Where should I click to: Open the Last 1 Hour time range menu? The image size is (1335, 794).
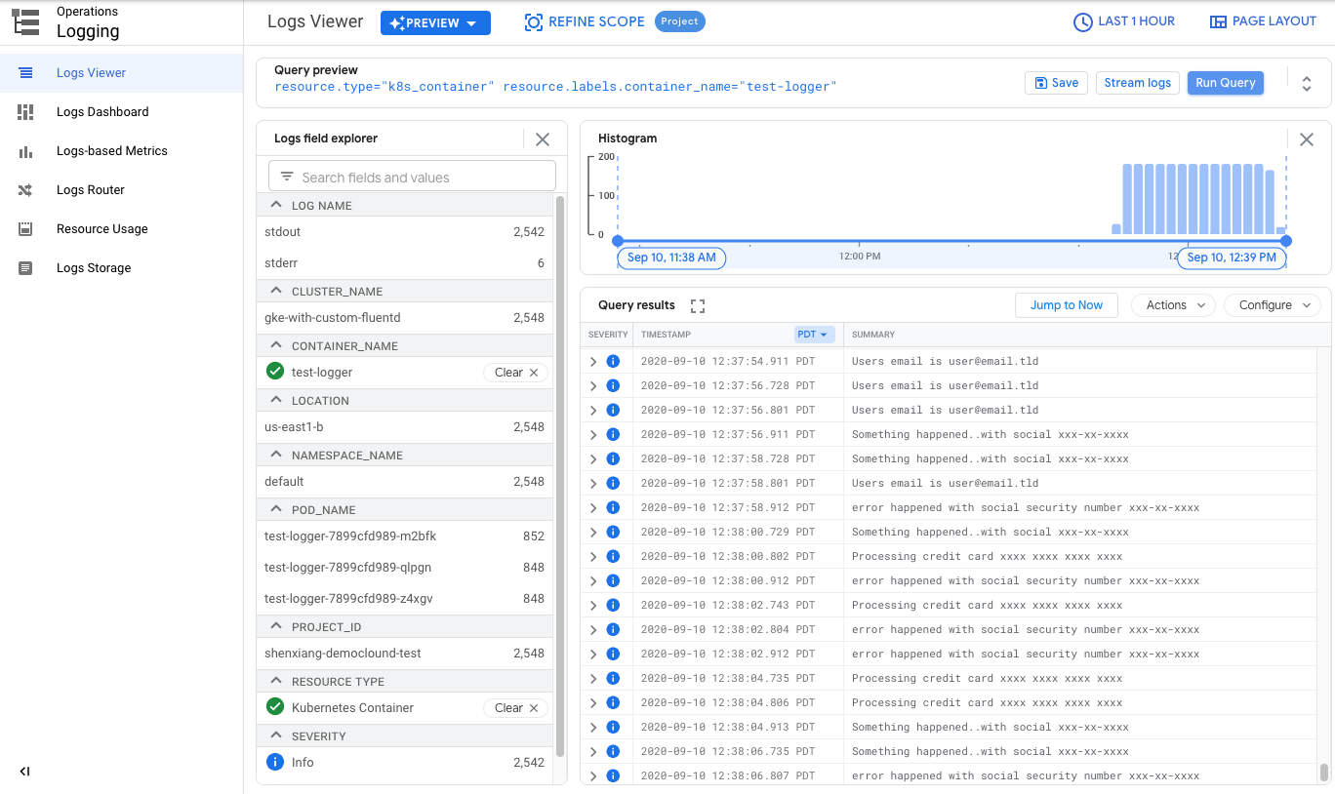point(1123,20)
